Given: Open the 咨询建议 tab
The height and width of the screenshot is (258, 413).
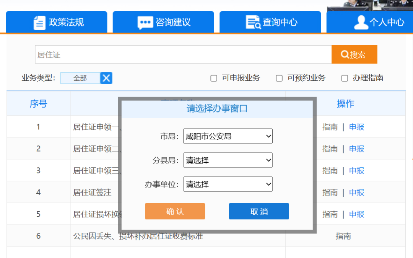Looking at the screenshot, I should pos(163,22).
